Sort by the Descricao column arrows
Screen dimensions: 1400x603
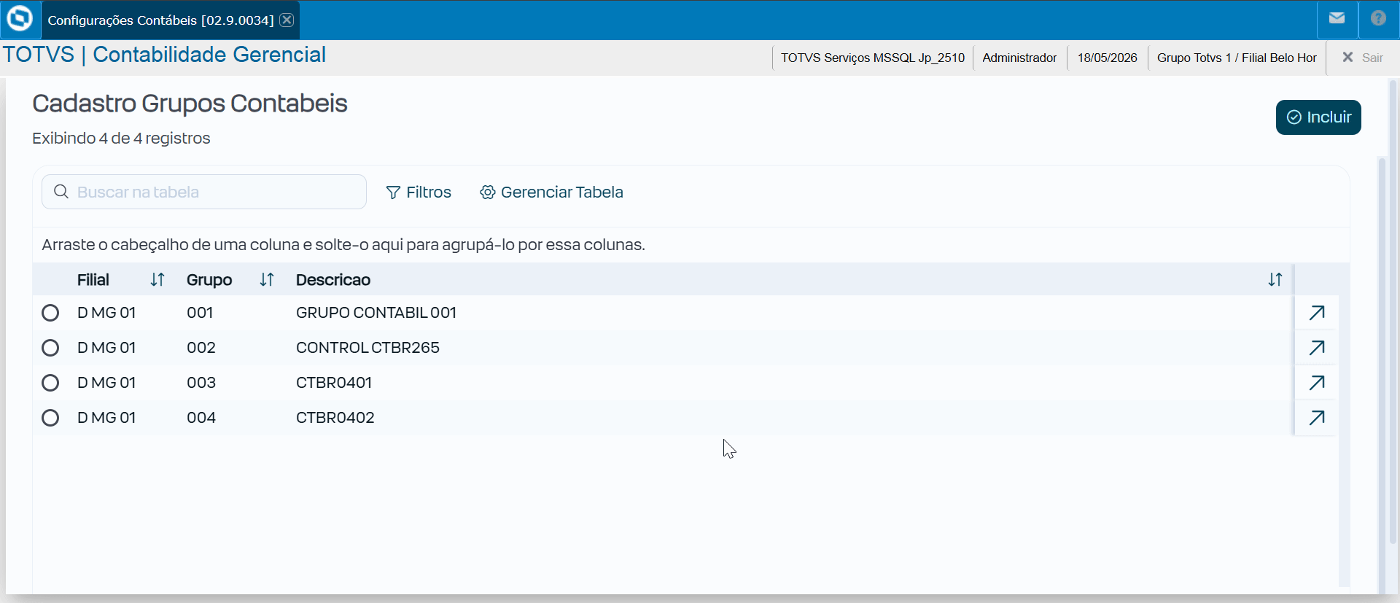click(x=1275, y=280)
